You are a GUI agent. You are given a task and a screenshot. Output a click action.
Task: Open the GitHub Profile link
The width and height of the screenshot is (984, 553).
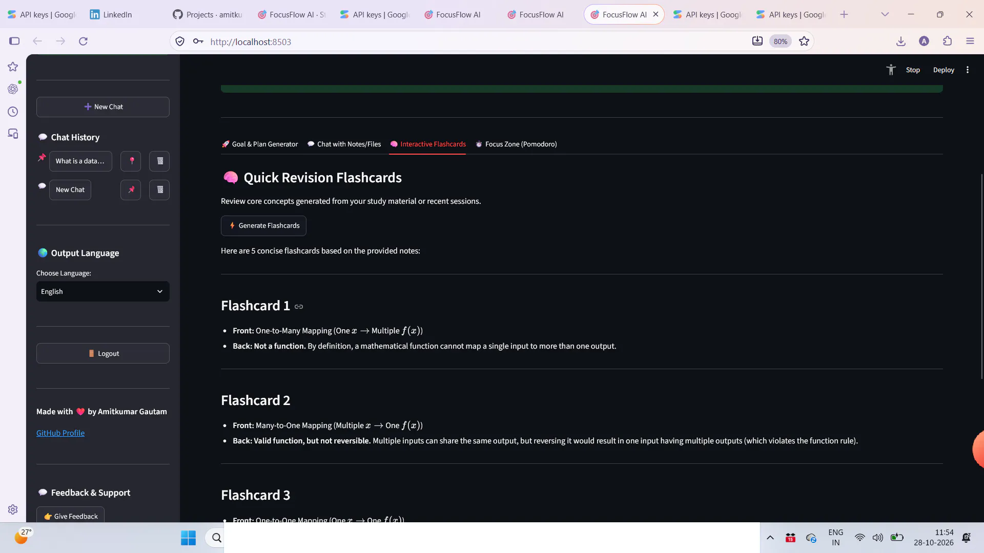(60, 433)
